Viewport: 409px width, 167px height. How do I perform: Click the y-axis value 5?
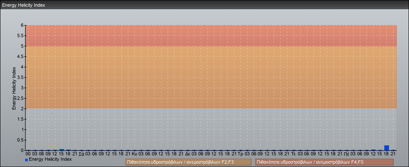coord(22,46)
